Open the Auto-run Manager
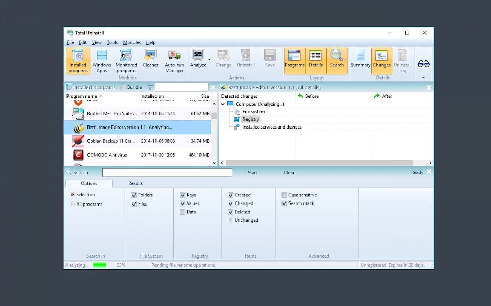 pos(174,61)
